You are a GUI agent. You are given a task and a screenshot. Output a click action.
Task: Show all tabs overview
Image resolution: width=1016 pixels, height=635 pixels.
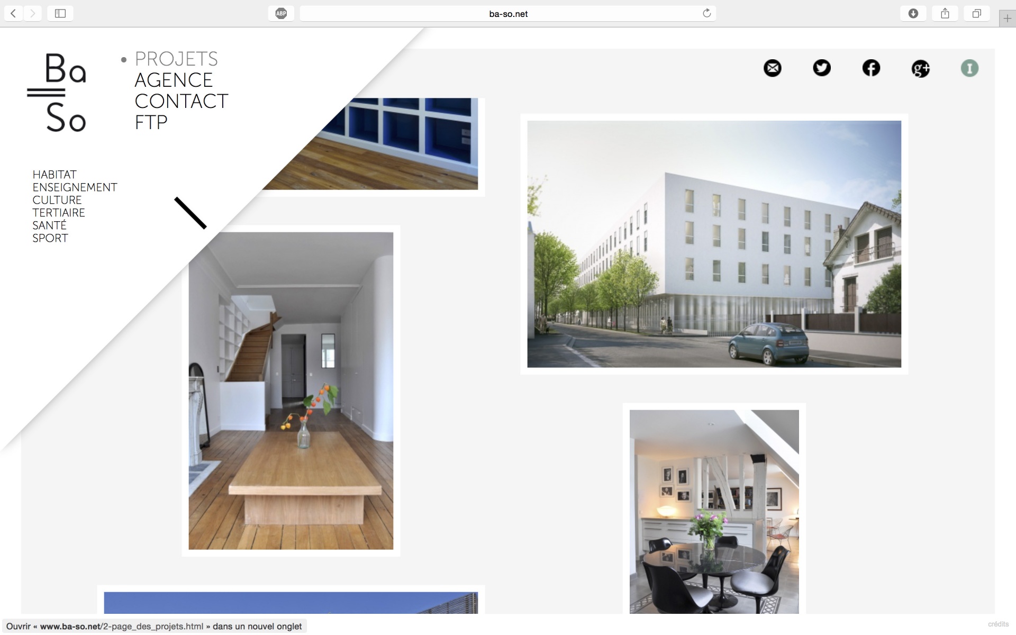(x=977, y=13)
